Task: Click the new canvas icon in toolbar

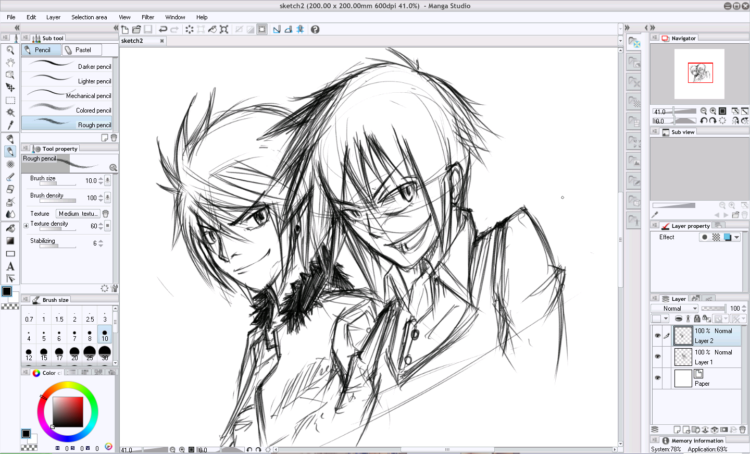Action: point(125,29)
